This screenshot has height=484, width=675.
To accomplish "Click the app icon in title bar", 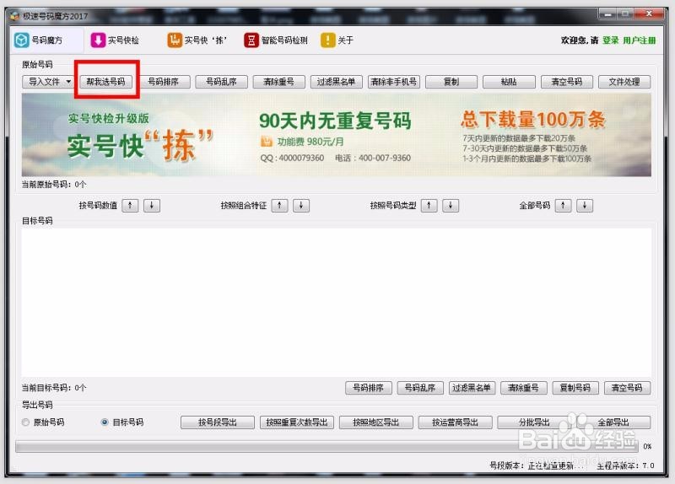I will tap(15, 16).
